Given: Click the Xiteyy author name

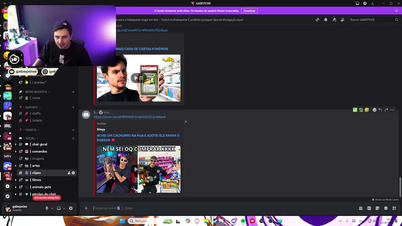Looking at the screenshot, I should pos(101,129).
